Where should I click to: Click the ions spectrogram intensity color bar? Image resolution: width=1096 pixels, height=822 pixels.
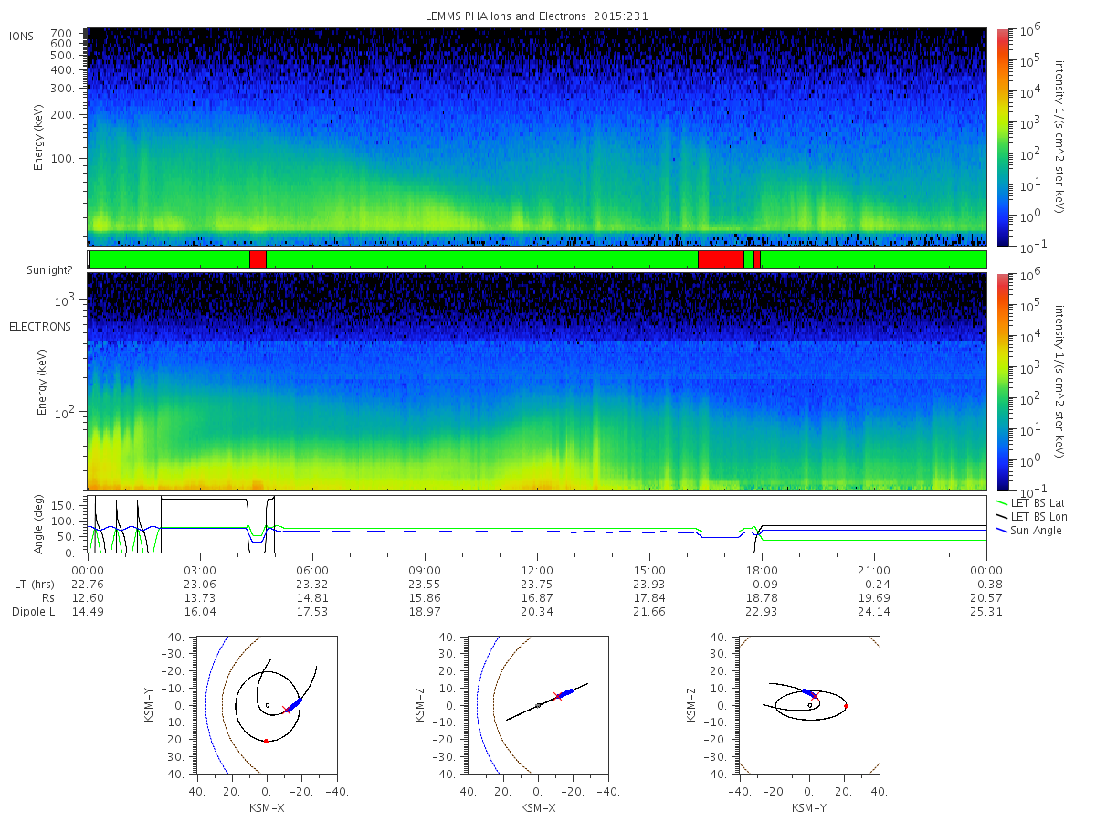pyautogui.click(x=1002, y=137)
